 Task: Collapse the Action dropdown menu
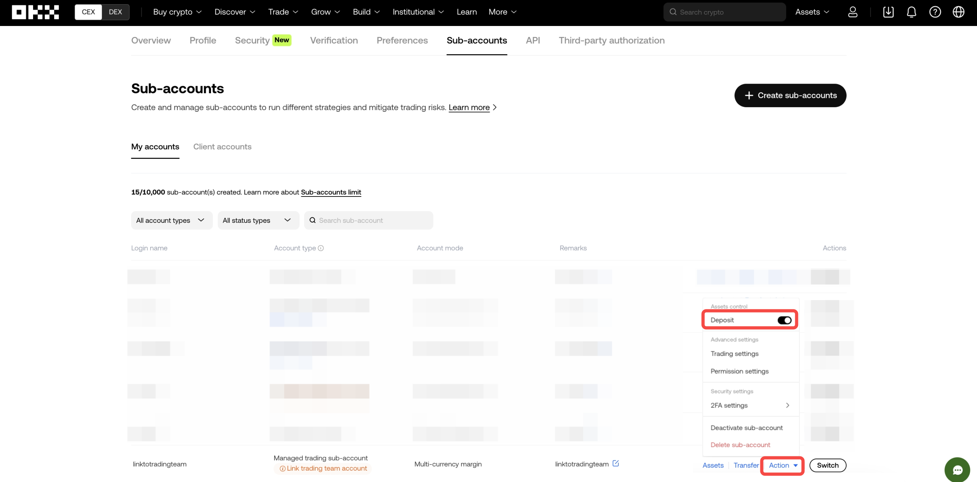coord(783,465)
